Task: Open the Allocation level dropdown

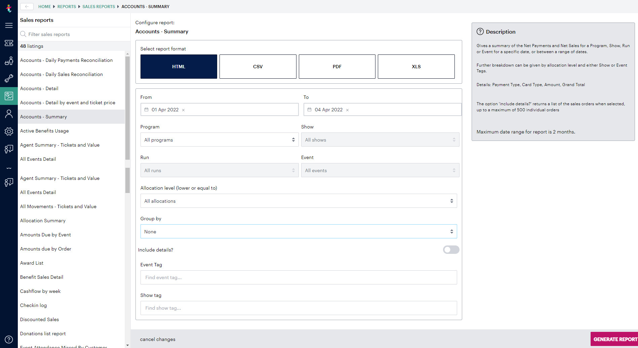Action: (x=298, y=201)
